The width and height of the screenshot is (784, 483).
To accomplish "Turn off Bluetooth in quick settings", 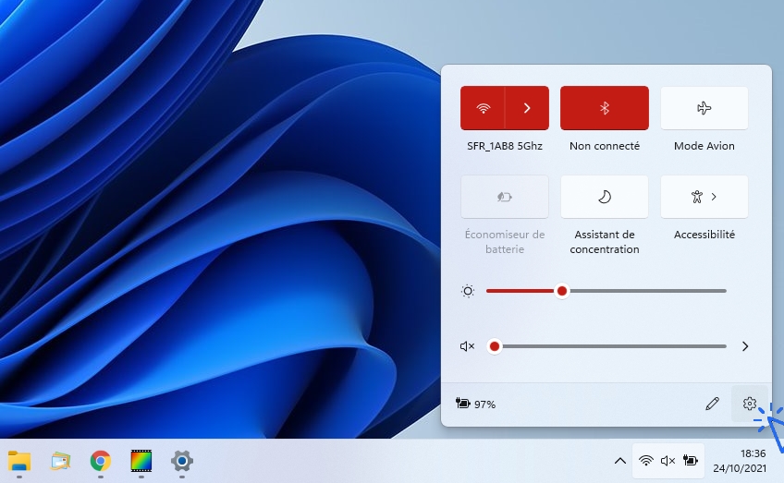I will [x=605, y=108].
